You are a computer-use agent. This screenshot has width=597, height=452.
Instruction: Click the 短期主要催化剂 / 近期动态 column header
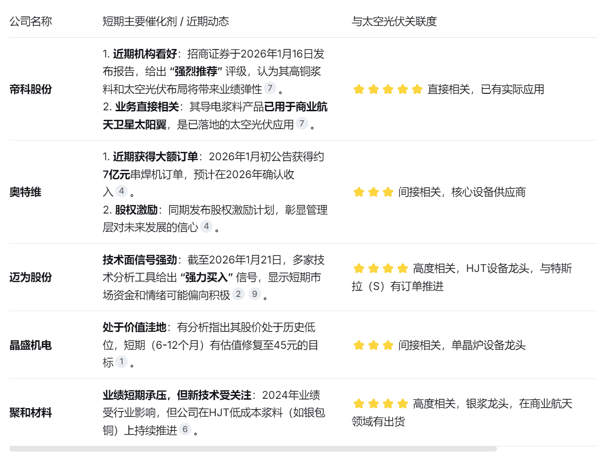[x=166, y=21]
